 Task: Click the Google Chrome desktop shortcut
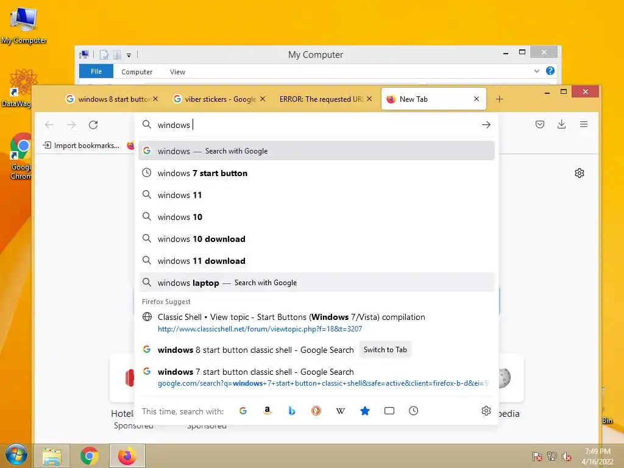(x=21, y=157)
